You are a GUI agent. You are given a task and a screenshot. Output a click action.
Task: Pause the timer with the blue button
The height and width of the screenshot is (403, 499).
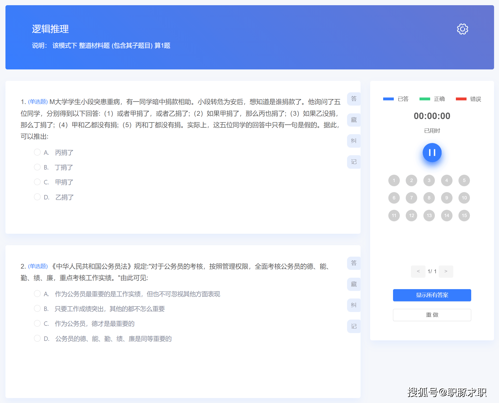coord(432,153)
